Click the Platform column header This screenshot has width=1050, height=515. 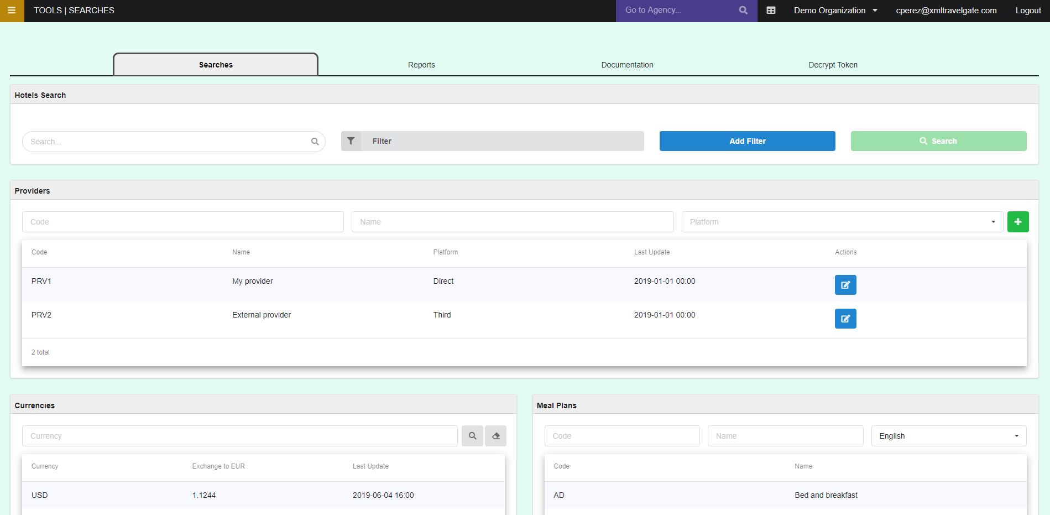pos(446,252)
